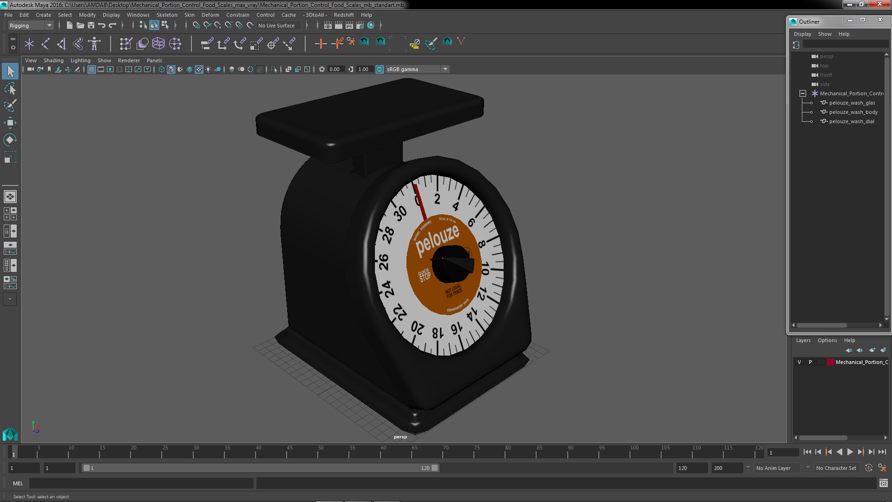Open the Layers menu in layer editor
The width and height of the screenshot is (892, 502).
(803, 340)
